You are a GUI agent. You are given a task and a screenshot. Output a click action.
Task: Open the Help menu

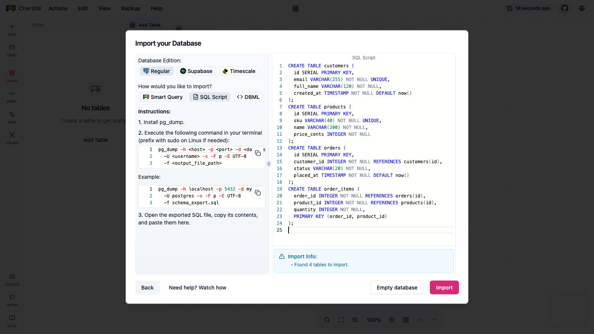pos(156,8)
